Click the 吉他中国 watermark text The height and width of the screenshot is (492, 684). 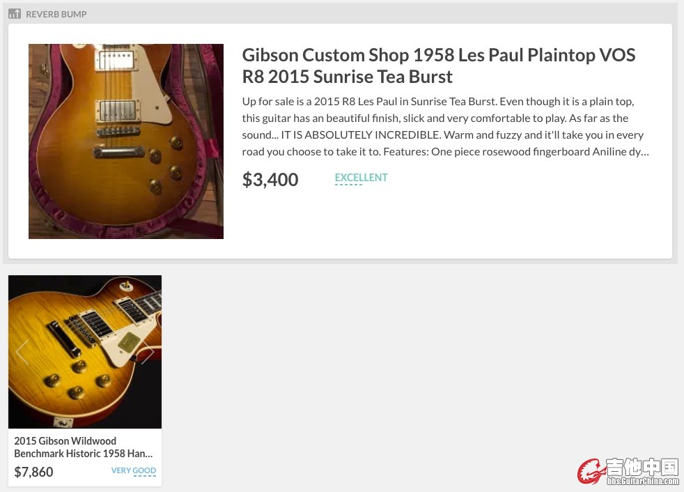click(x=643, y=467)
